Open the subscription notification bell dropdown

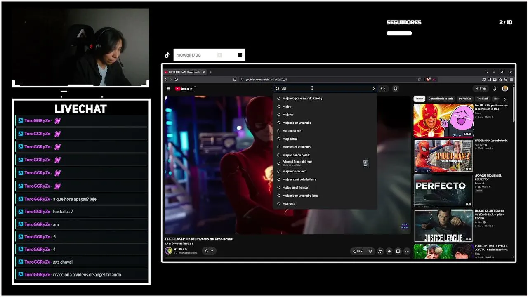point(209,251)
